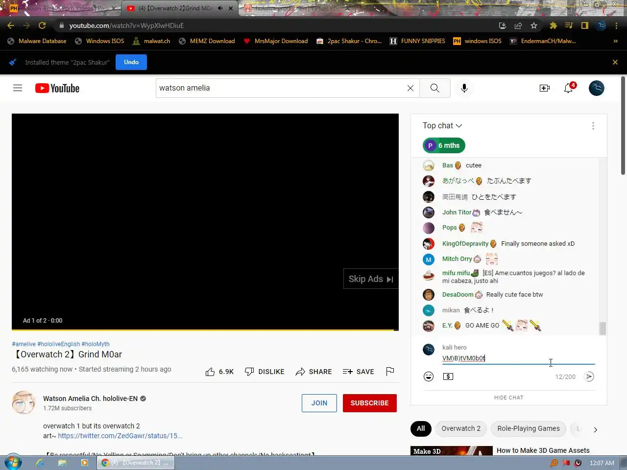This screenshot has width=627, height=470.
Task: Show more bookmarks chevron
Action: point(616,41)
